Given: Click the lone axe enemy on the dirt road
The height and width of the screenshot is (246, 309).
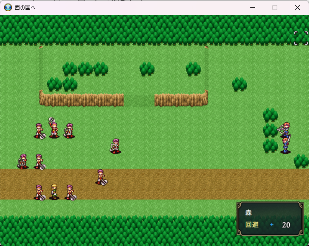Looking at the screenshot, I should coord(101,177).
